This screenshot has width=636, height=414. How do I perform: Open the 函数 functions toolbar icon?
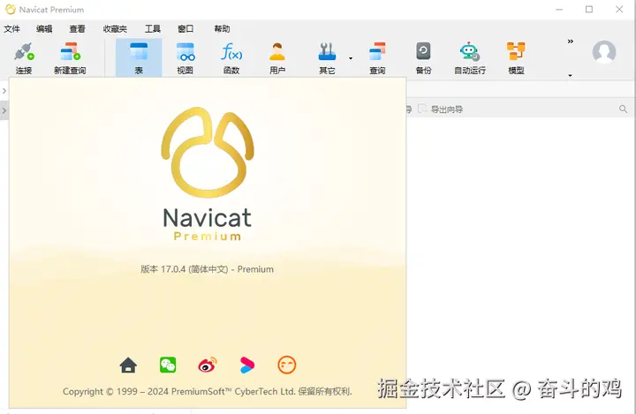point(231,58)
